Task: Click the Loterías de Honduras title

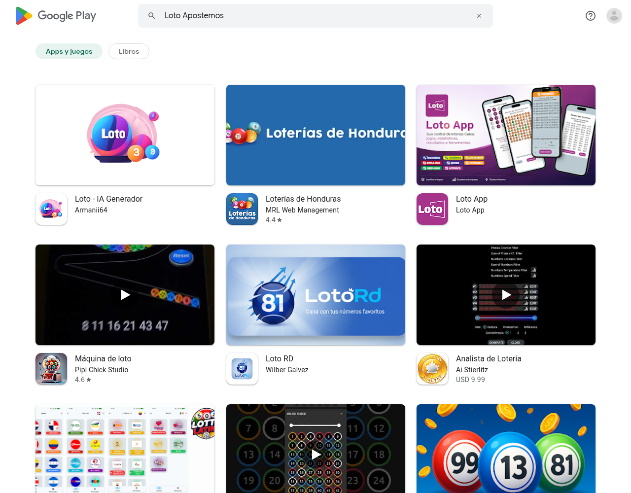Action: [303, 199]
